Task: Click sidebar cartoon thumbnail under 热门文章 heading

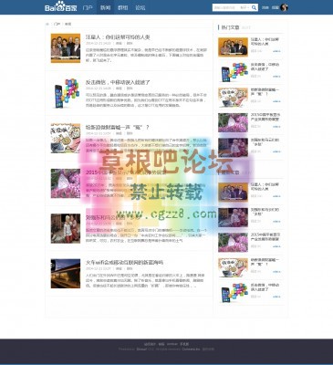Action: [x=233, y=98]
